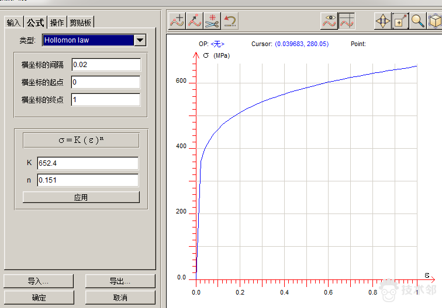The image size is (442, 308).
Task: Click the pan view arrows icon
Action: coord(383,21)
